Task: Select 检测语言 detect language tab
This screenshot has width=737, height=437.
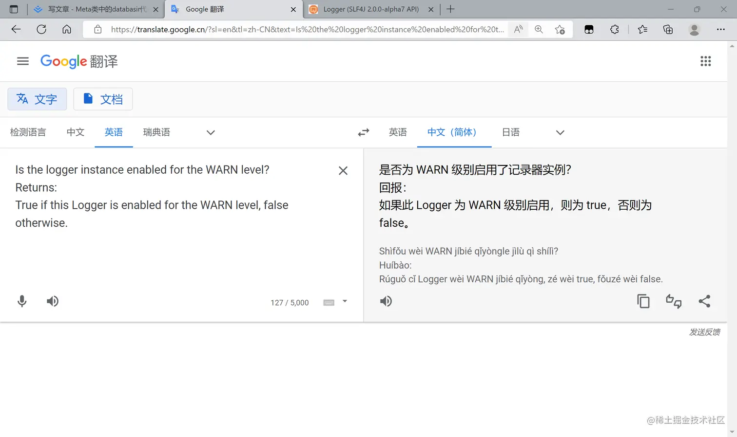Action: point(28,132)
